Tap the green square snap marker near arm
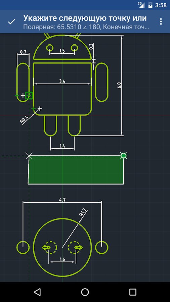Image resolution: width=170 pixels, height=302 pixels. coord(29,95)
